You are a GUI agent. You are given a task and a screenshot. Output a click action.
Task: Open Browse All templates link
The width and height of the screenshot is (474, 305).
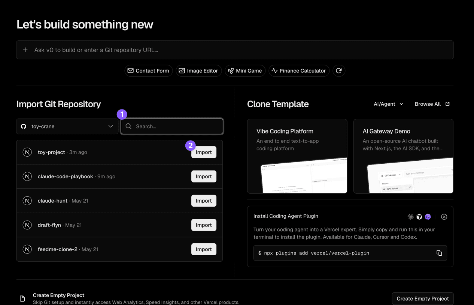click(432, 104)
